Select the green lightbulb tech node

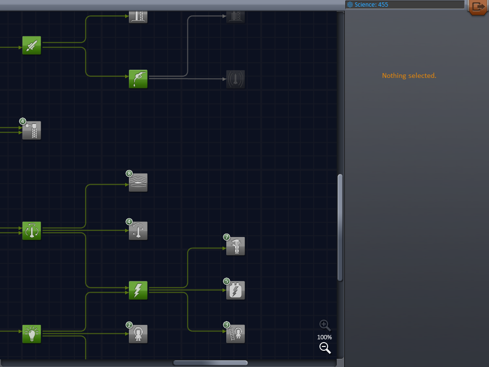(x=32, y=334)
